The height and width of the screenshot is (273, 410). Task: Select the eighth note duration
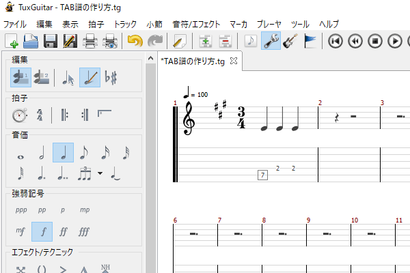click(x=83, y=153)
